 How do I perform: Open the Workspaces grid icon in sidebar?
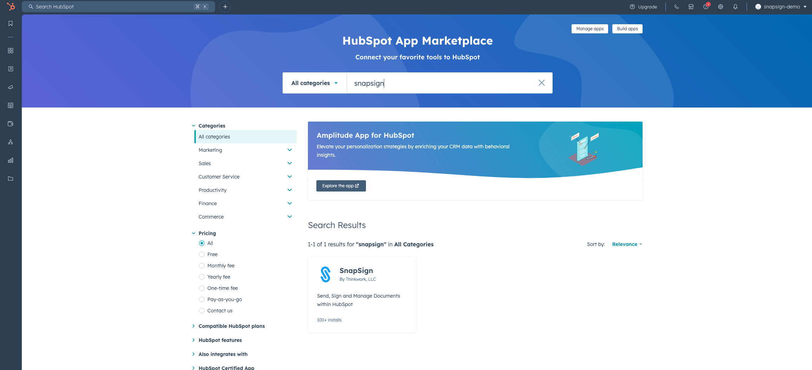11,51
